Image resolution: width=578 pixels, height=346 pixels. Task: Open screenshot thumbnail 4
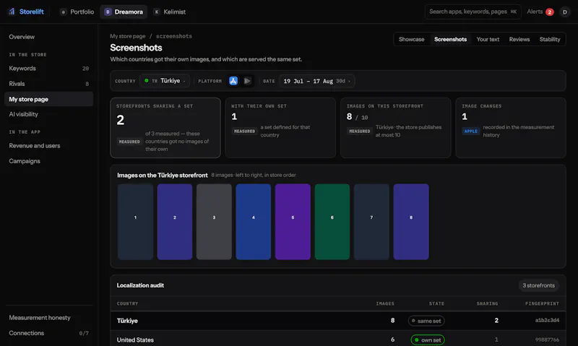click(254, 222)
